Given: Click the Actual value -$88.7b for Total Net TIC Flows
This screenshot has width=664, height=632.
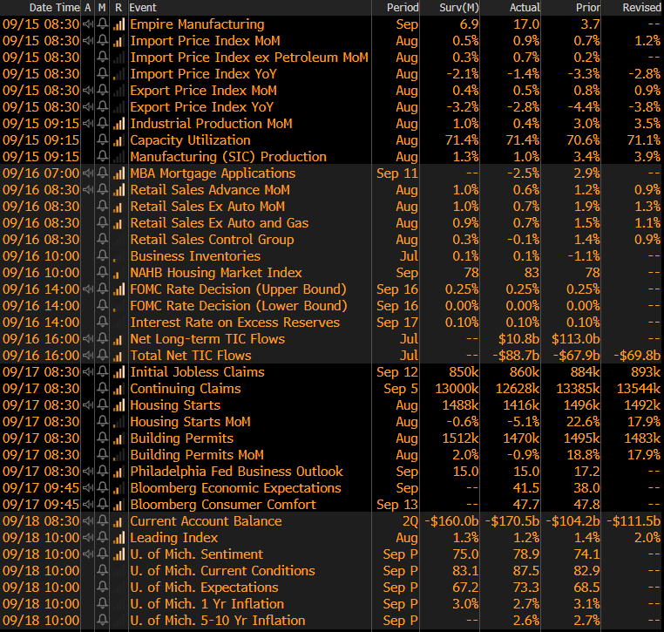Looking at the screenshot, I should point(516,356).
